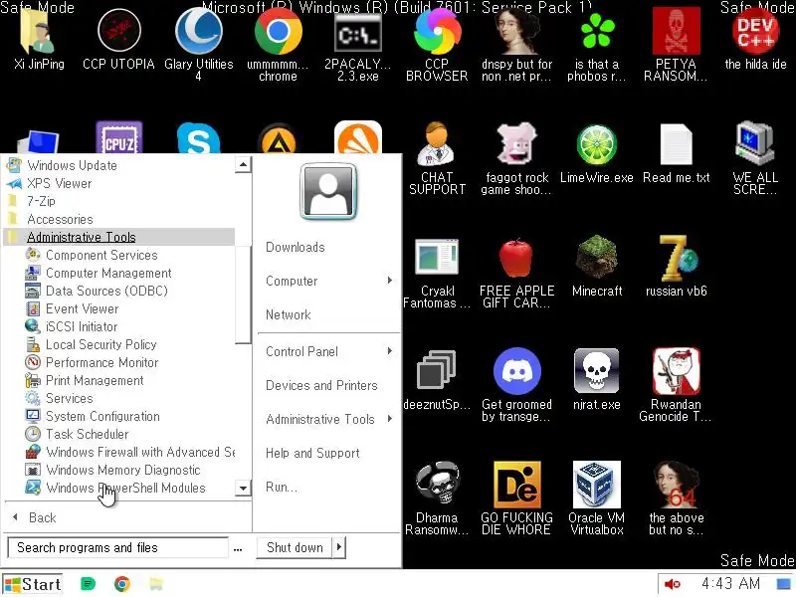Launch the hilda ide Dev-C++ icon
The width and height of the screenshot is (796, 597).
pyautogui.click(x=755, y=32)
